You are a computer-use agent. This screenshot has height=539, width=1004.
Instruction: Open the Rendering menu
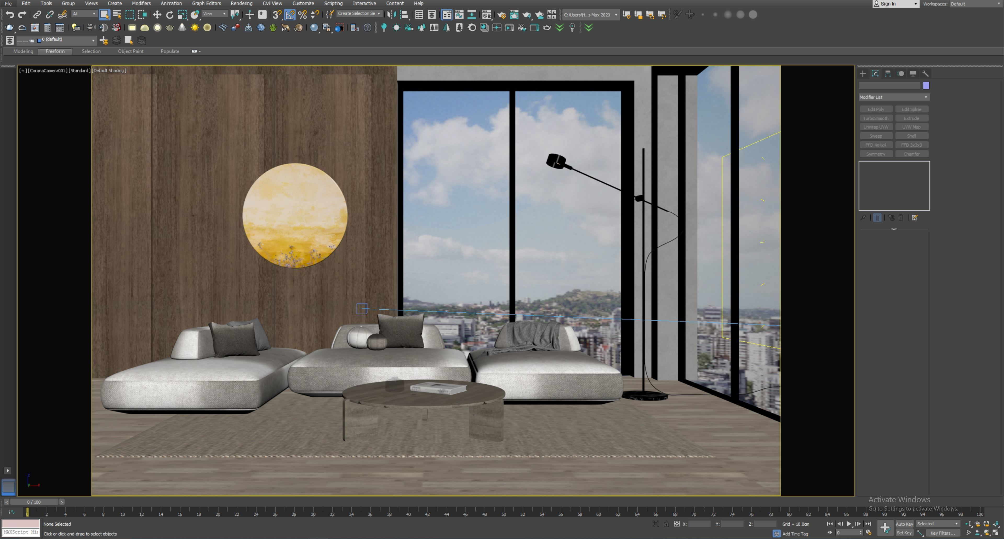(x=241, y=3)
